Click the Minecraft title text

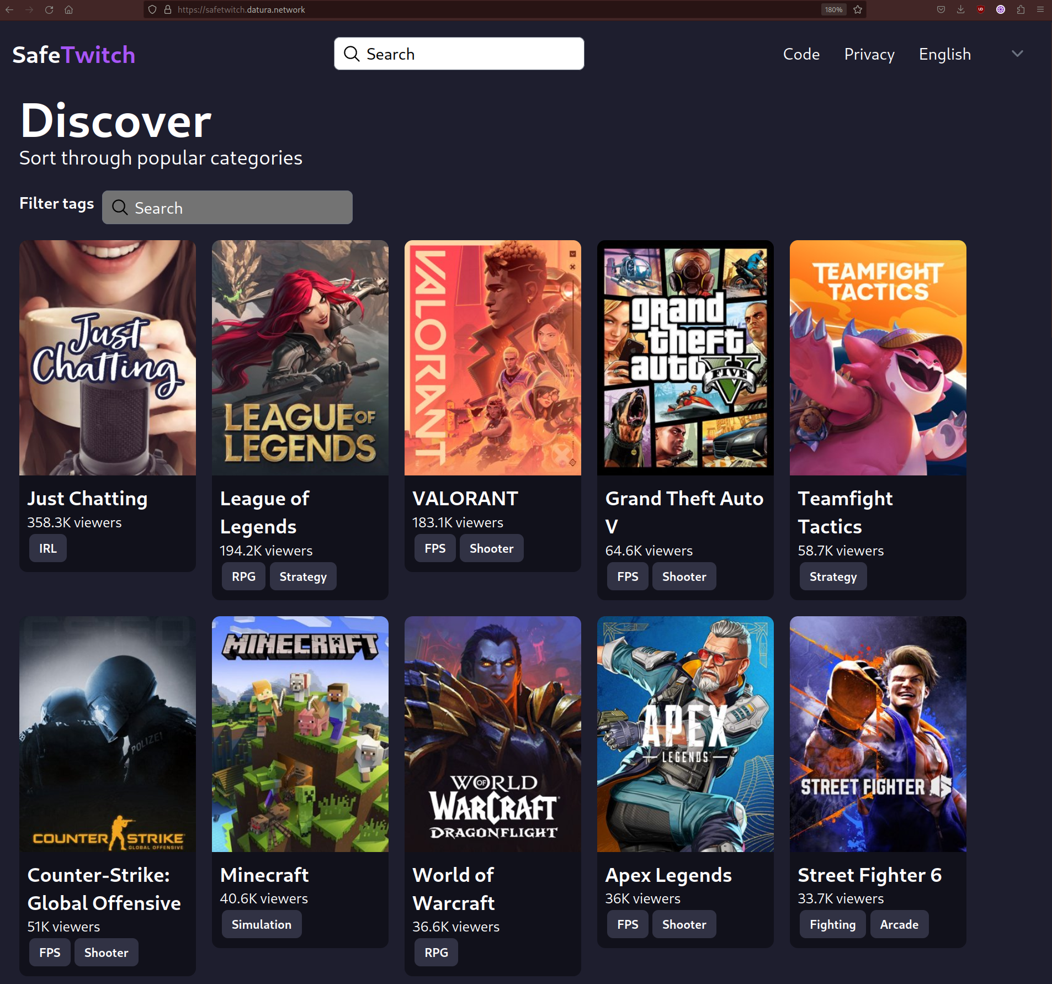pos(264,875)
